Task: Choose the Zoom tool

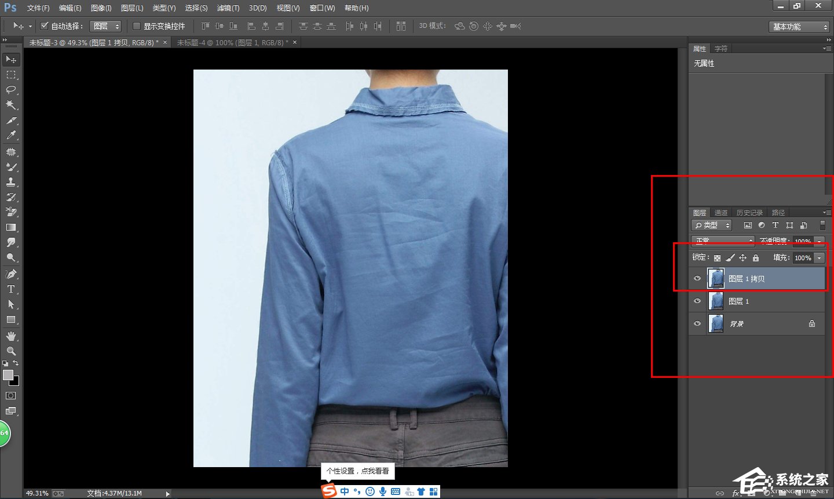Action: (11, 351)
